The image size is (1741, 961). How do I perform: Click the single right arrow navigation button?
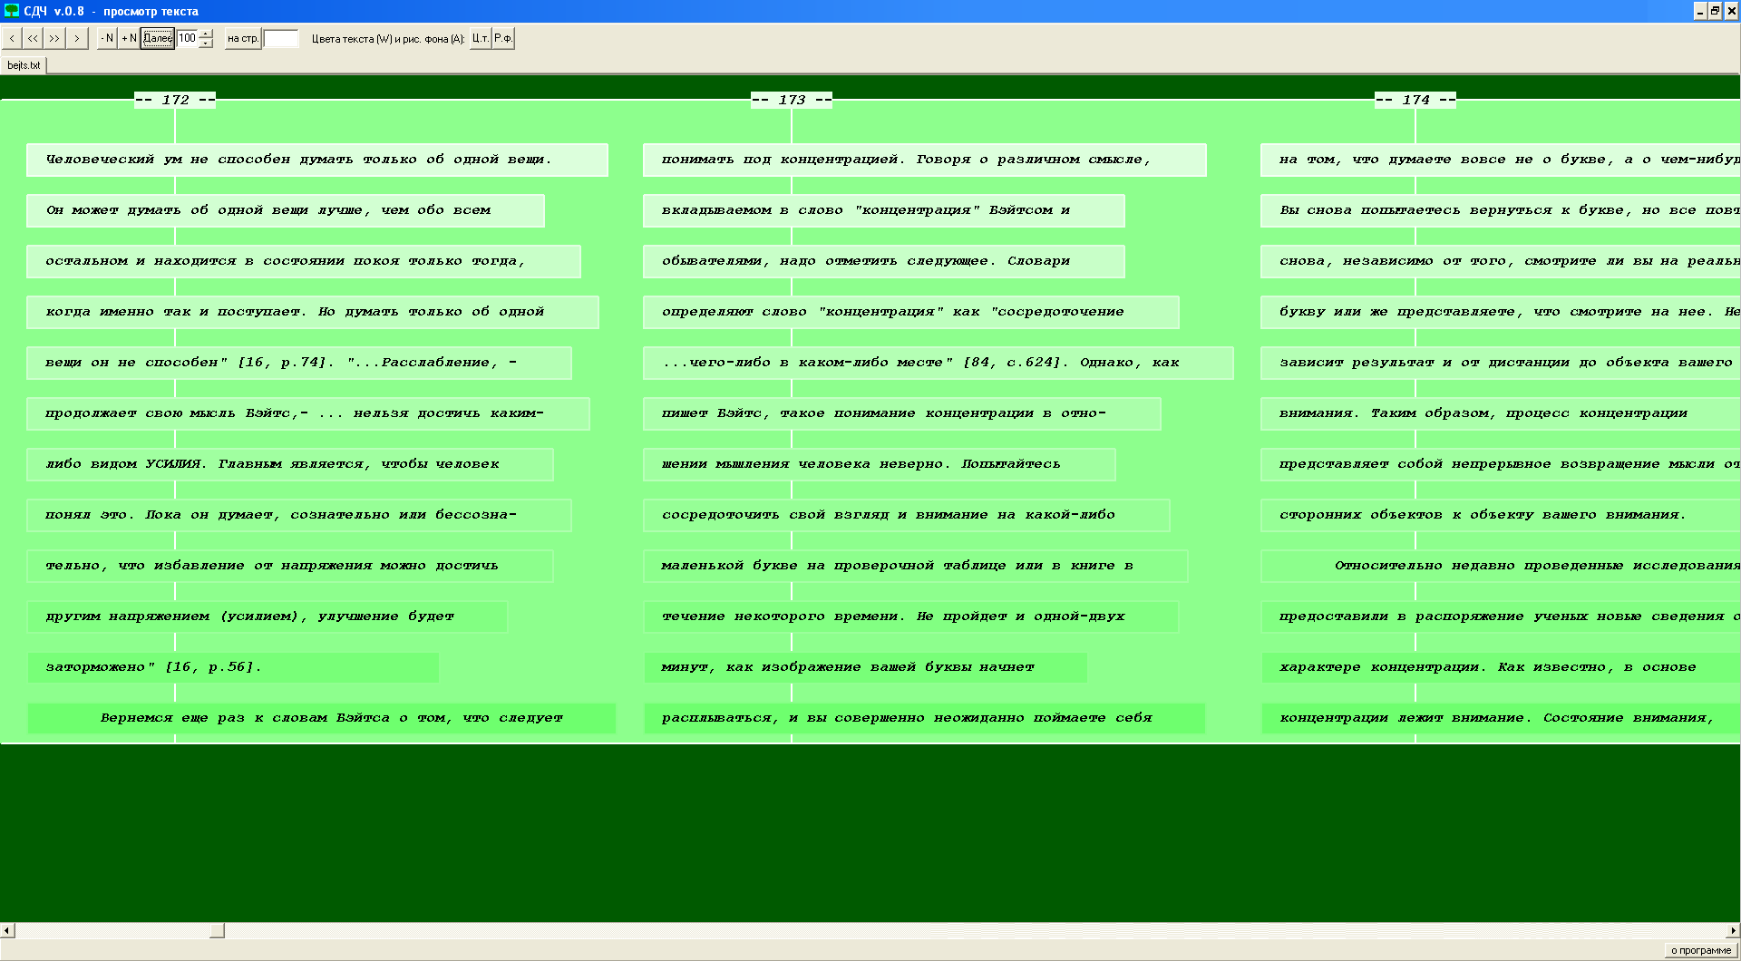pos(76,38)
